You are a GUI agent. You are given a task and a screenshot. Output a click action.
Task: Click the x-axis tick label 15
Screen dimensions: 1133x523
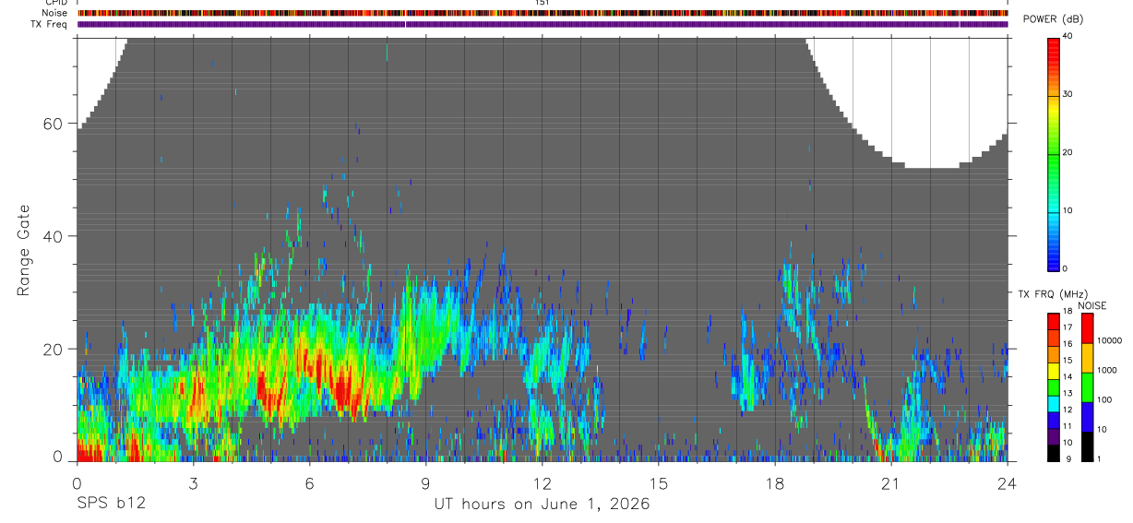659,483
